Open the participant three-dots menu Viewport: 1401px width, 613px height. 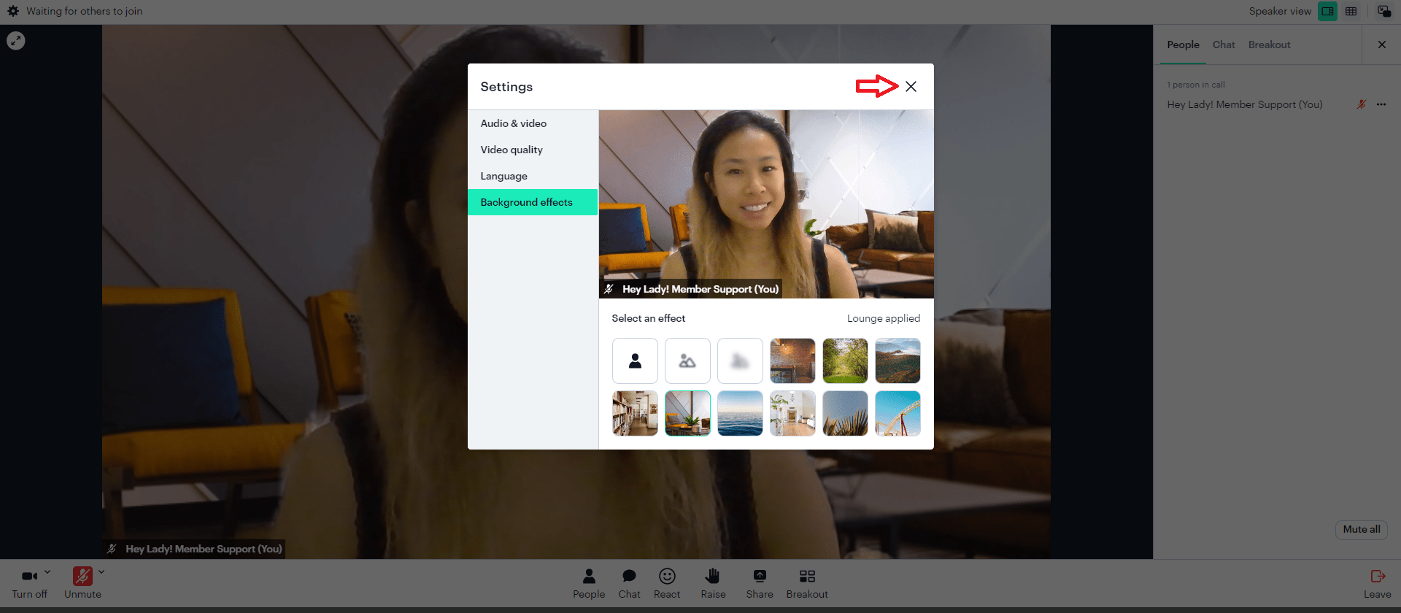coord(1381,104)
